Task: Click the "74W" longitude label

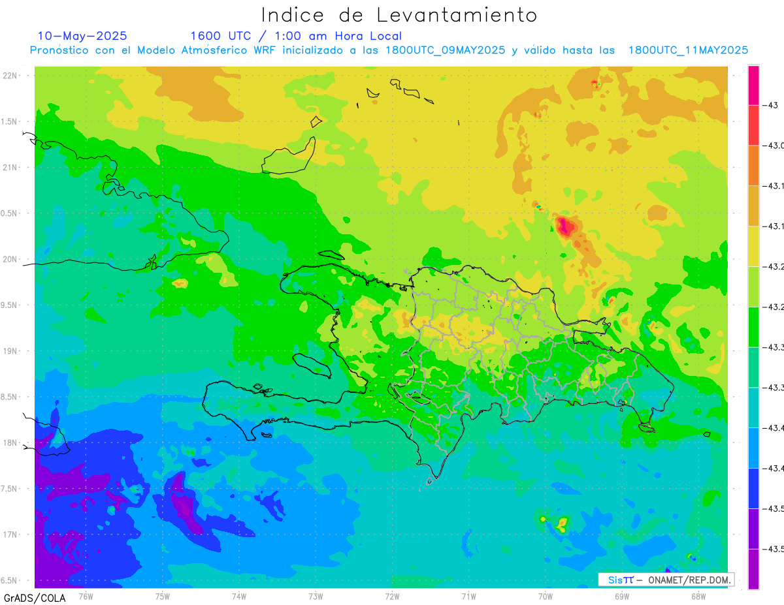Action: 239,596
